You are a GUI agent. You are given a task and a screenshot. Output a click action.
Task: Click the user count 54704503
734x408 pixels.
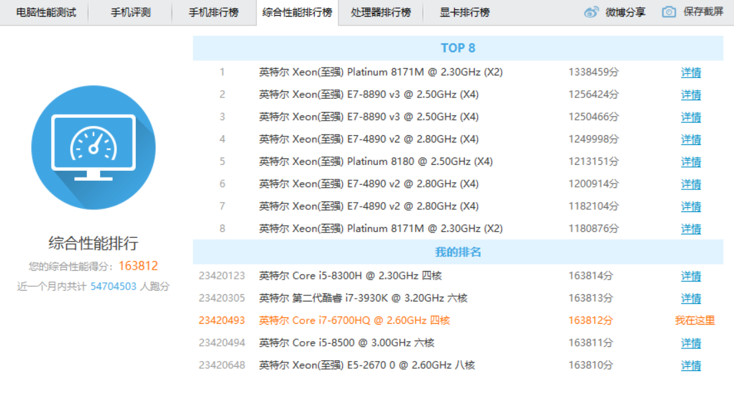[x=113, y=287]
